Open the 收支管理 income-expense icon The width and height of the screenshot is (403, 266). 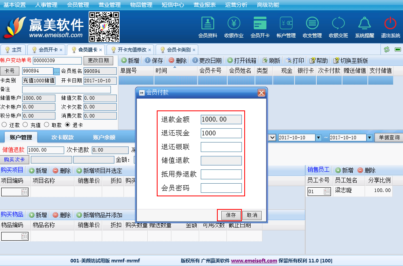click(312, 24)
